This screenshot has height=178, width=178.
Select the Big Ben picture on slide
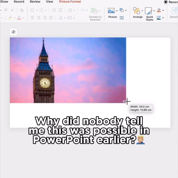pos(68,70)
